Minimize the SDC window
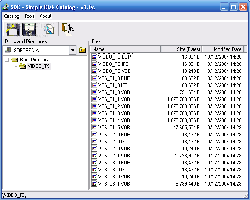The height and width of the screenshot is (200, 250). pyautogui.click(x=224, y=7)
